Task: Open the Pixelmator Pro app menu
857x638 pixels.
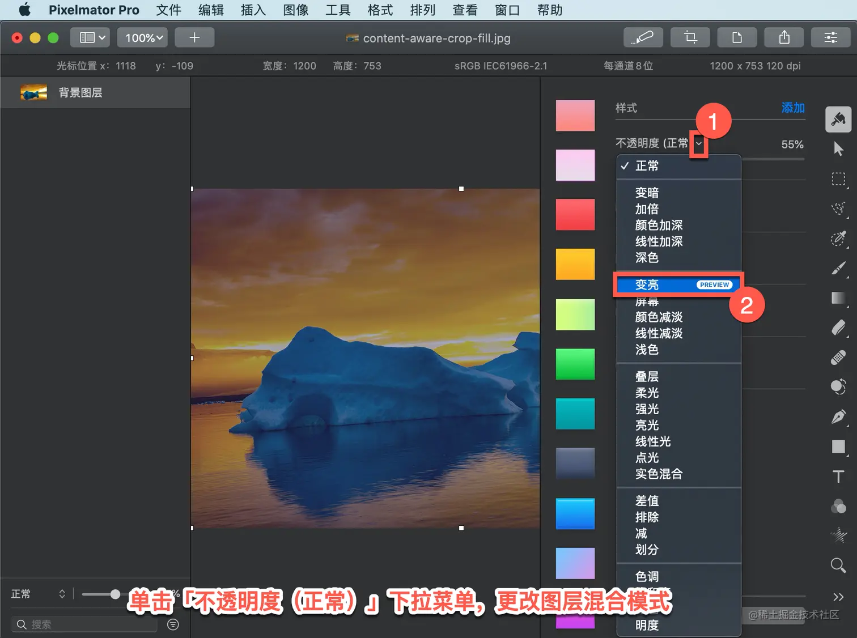Action: coord(94,10)
